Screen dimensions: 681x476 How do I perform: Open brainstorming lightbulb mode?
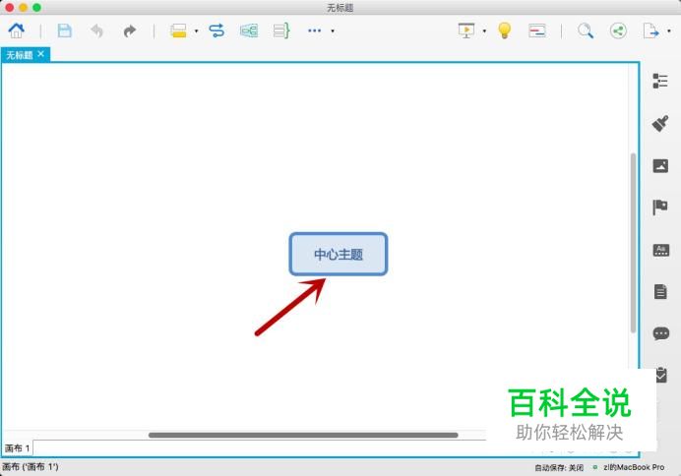(x=504, y=30)
